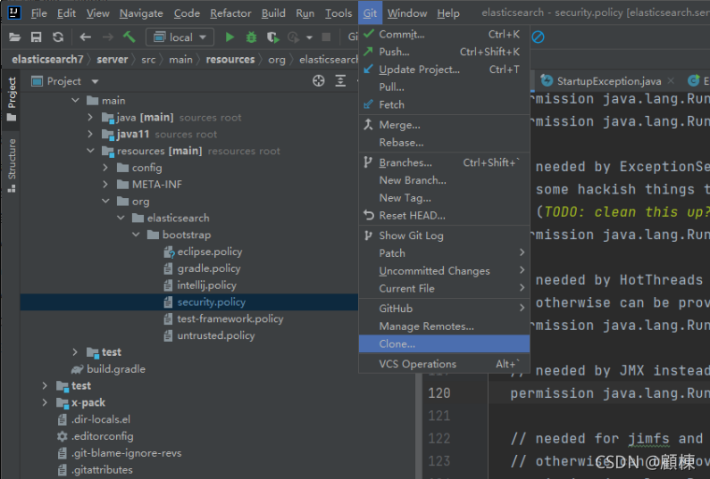Screen dimensions: 710x479
Task: Choose New Tag... menu entry
Action: coord(444,198)
